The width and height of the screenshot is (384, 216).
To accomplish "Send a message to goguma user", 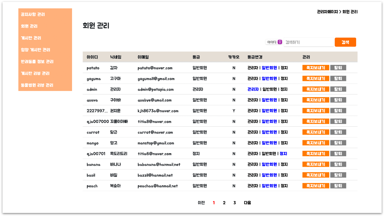I will pyautogui.click(x=316, y=78).
